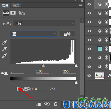111x109 pixels.
Task: Switch to the 信息 tab
Action: click(x=16, y=5)
